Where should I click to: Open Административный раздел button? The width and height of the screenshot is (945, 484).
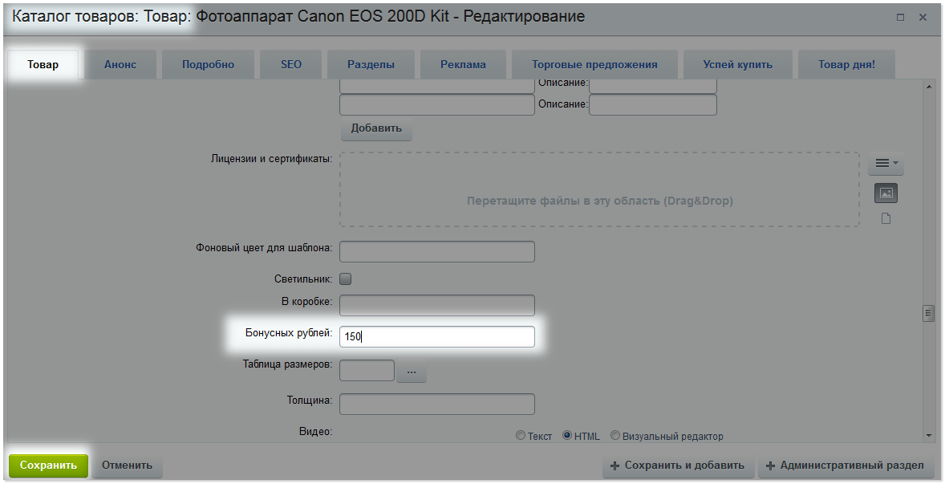[x=846, y=466]
